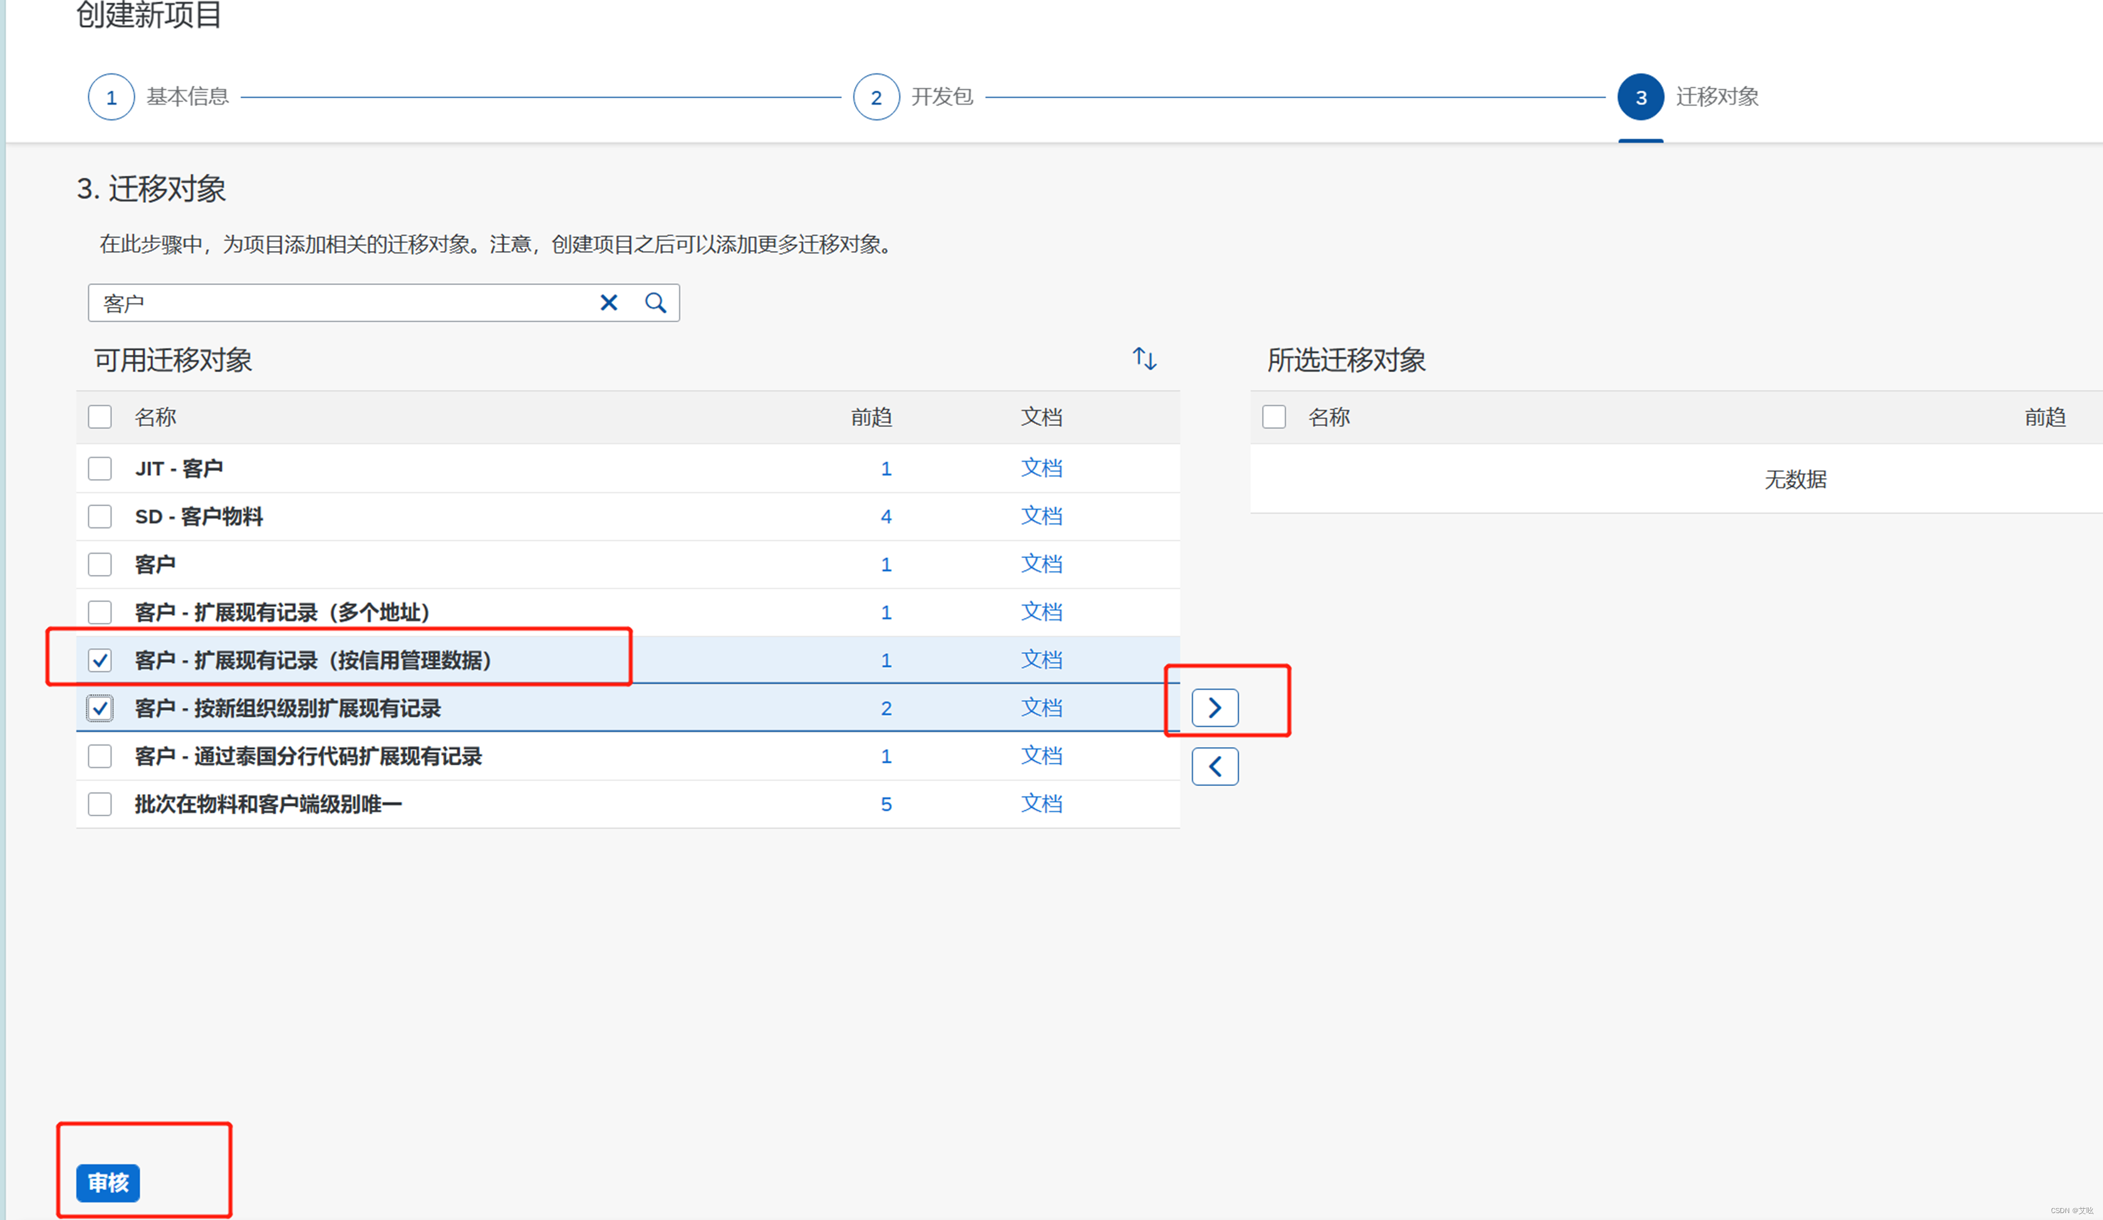2103x1220 pixels.
Task: Check the SD - 客户物料 row checkbox
Action: (100, 517)
